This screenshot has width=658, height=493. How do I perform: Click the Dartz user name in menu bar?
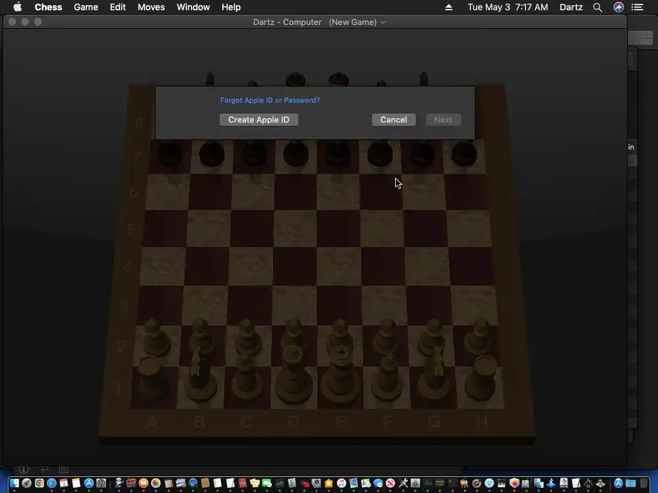[x=571, y=7]
